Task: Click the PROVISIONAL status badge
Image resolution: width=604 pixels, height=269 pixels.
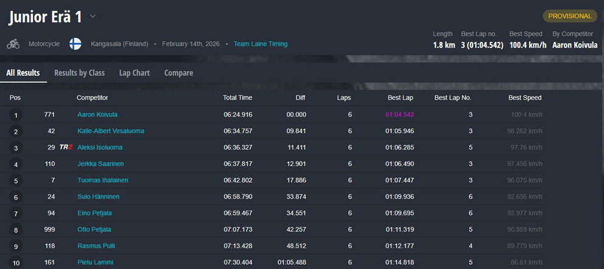Action: pos(569,16)
